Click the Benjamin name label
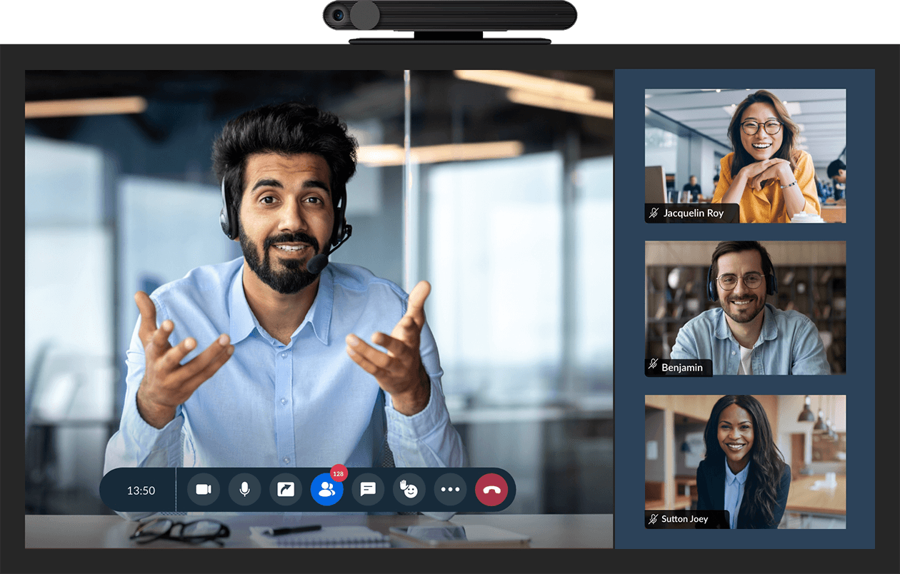The image size is (900, 574). pyautogui.click(x=682, y=368)
